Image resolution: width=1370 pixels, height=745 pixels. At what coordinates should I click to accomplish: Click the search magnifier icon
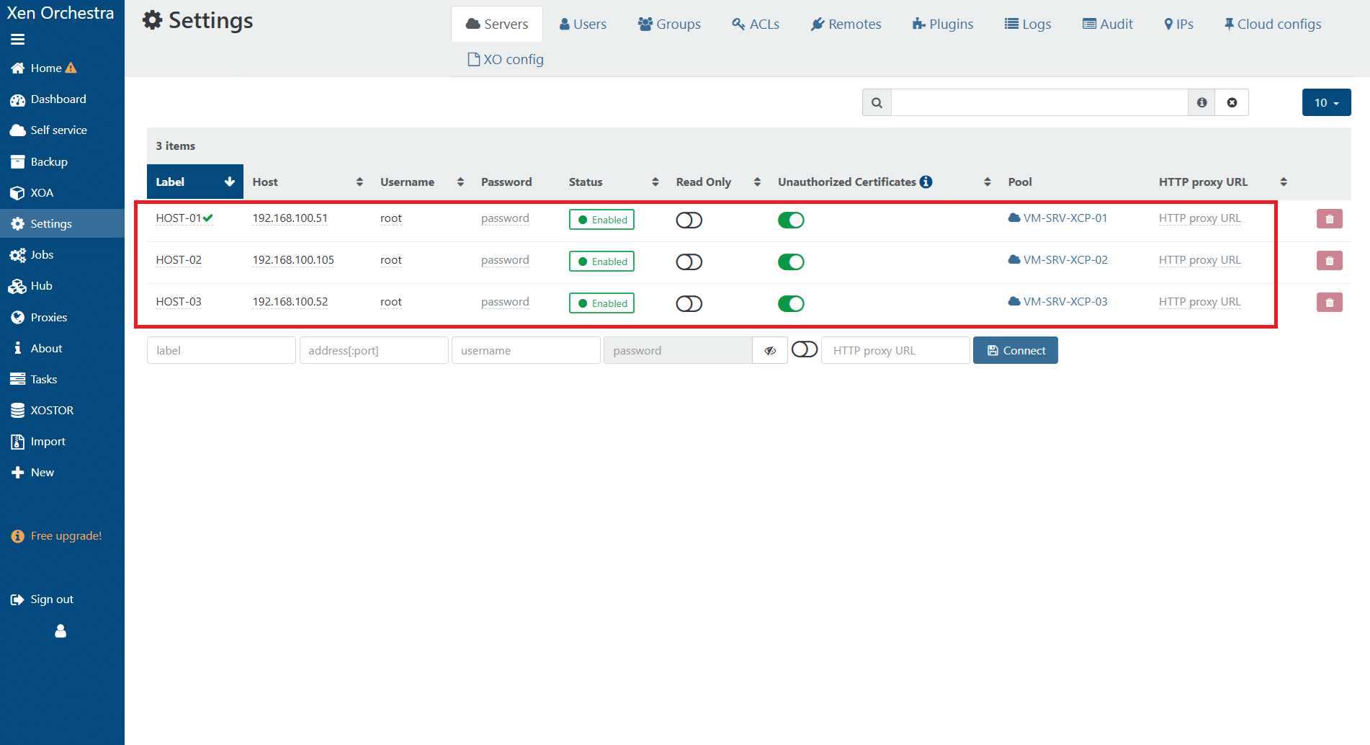click(x=877, y=102)
